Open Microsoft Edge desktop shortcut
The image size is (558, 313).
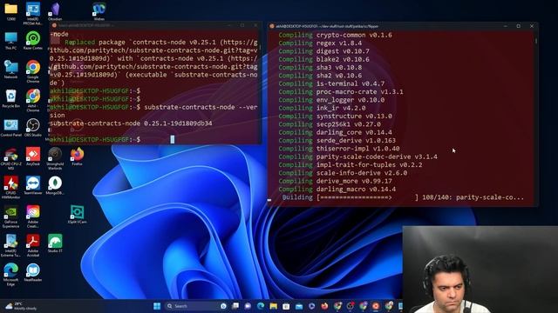pos(10,275)
